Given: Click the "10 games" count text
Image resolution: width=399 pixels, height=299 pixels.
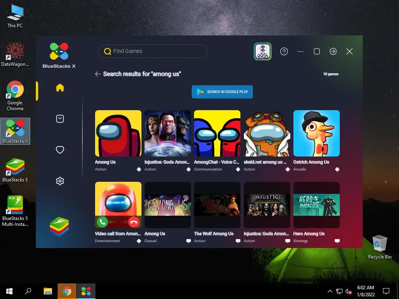Looking at the screenshot, I should click(x=331, y=74).
